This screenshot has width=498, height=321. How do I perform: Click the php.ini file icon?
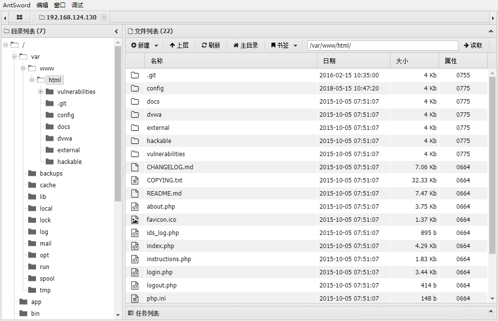(135, 298)
